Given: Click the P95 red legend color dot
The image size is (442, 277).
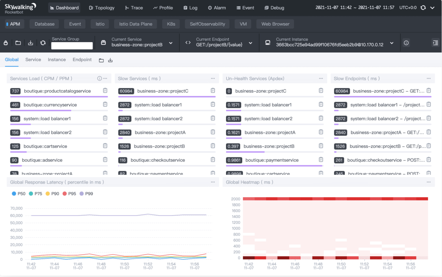Looking at the screenshot, I should (x=64, y=194).
